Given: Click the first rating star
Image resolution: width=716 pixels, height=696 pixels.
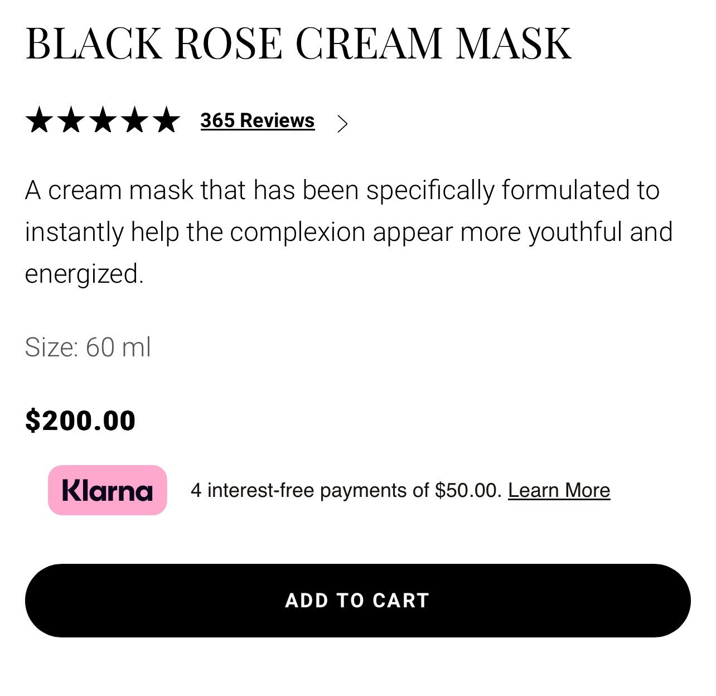Looking at the screenshot, I should click(x=39, y=120).
